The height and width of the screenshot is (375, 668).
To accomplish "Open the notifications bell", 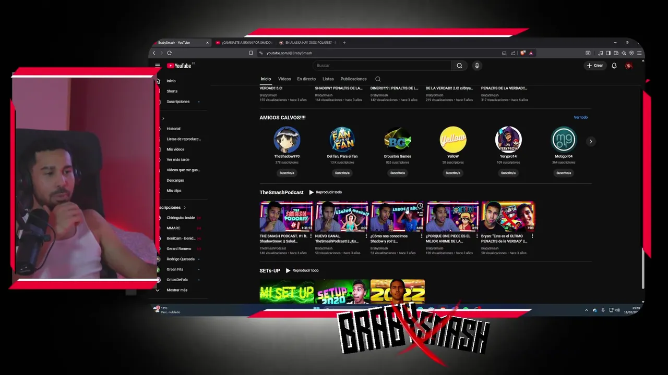I will [614, 66].
